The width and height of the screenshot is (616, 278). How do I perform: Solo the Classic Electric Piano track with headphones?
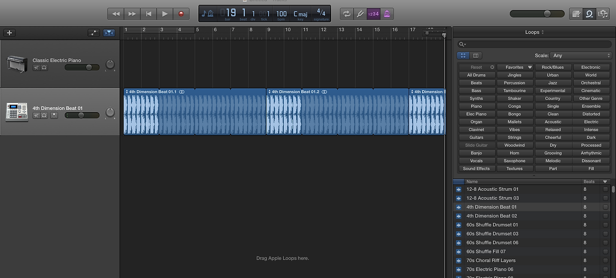[44, 68]
